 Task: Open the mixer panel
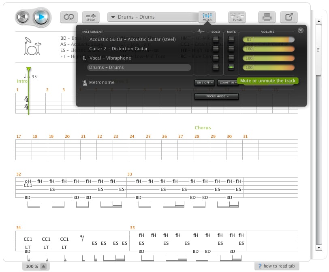(x=207, y=17)
